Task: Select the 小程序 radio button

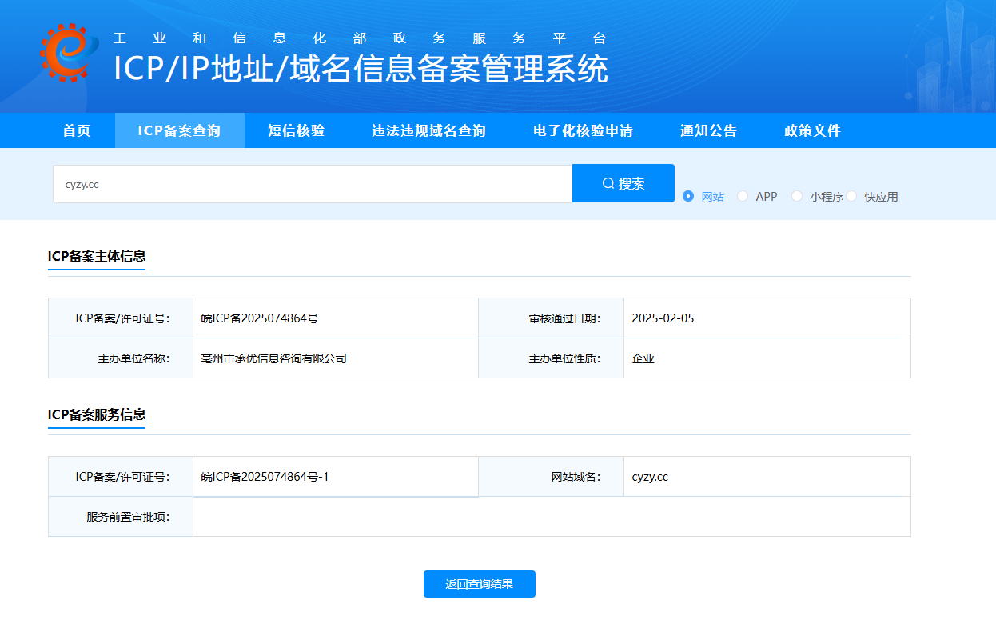Action: tap(797, 196)
